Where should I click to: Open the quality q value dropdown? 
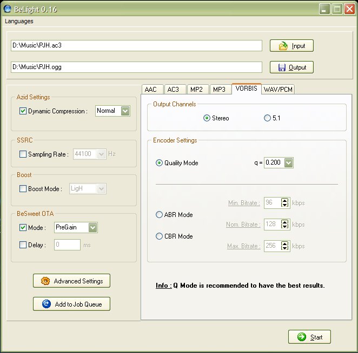tap(288, 163)
